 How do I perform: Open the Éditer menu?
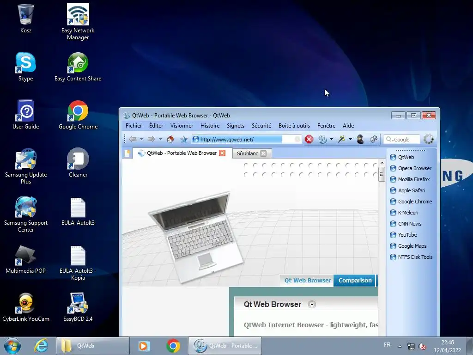156,126
